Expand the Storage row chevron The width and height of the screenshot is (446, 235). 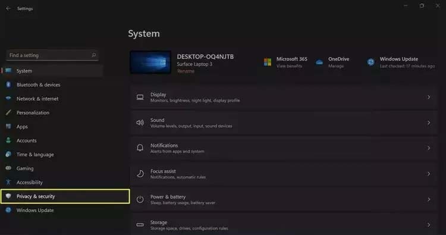click(429, 225)
